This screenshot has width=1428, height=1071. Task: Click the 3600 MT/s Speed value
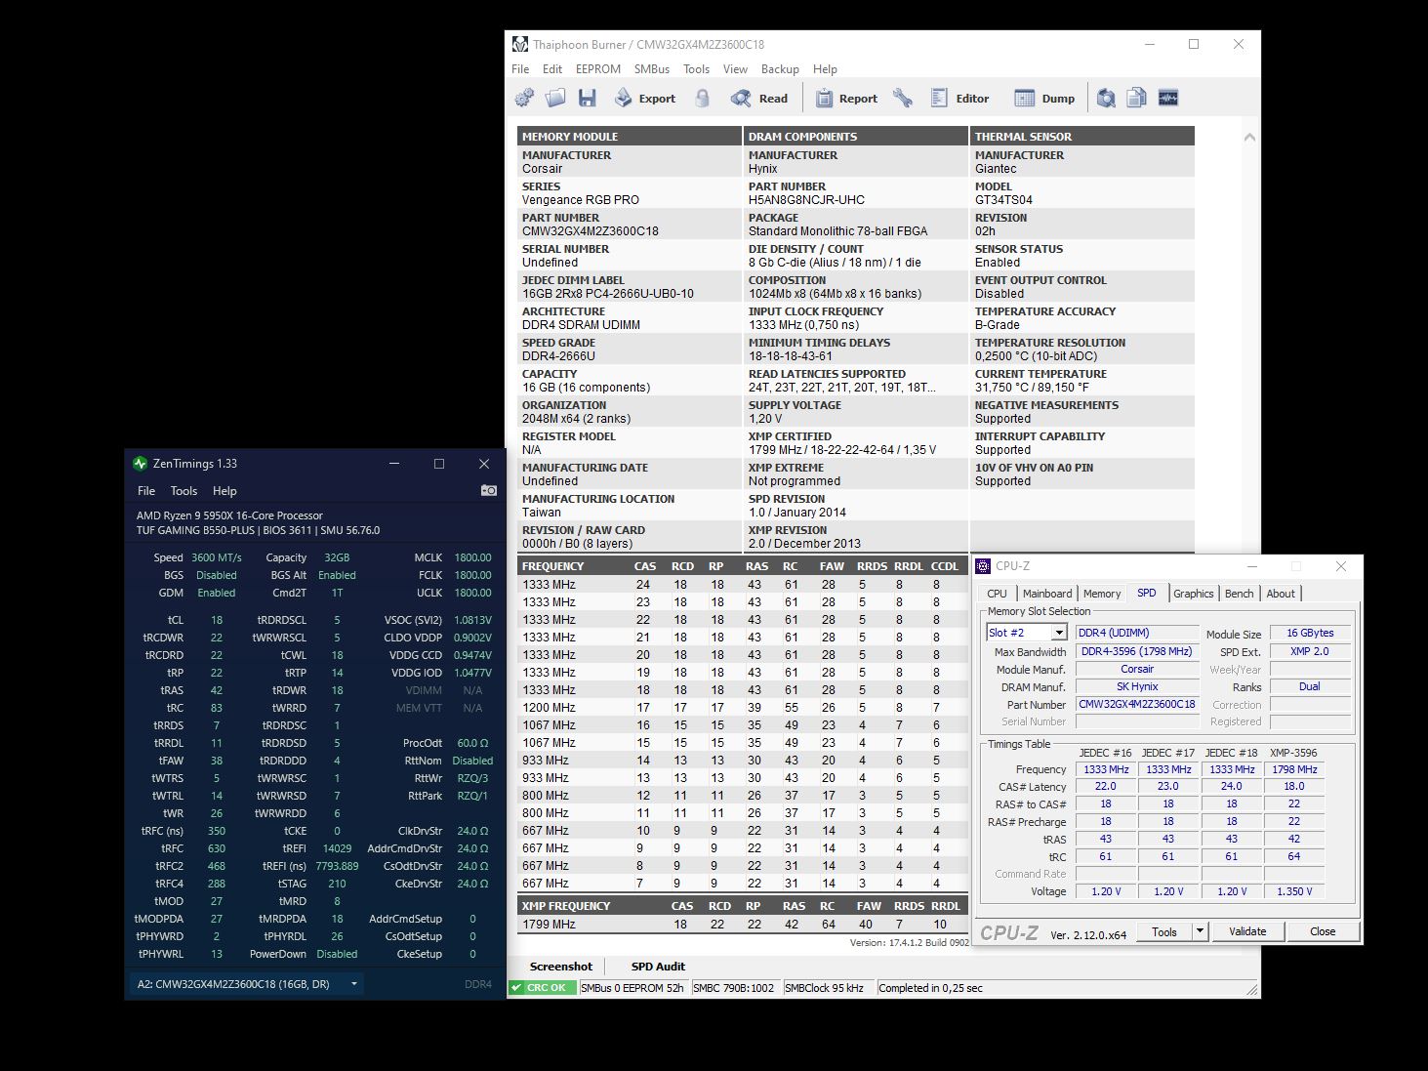coord(217,557)
